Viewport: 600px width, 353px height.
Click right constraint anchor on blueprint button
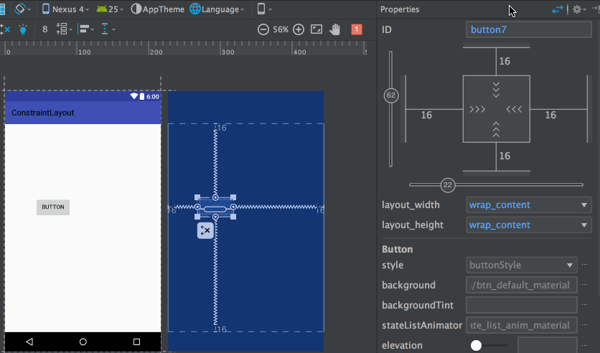(x=233, y=207)
